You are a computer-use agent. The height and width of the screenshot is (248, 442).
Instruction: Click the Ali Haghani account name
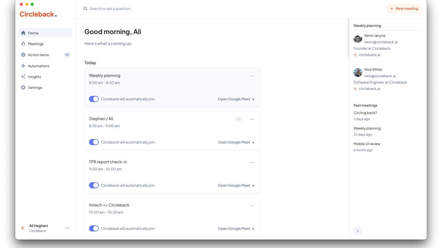38,226
